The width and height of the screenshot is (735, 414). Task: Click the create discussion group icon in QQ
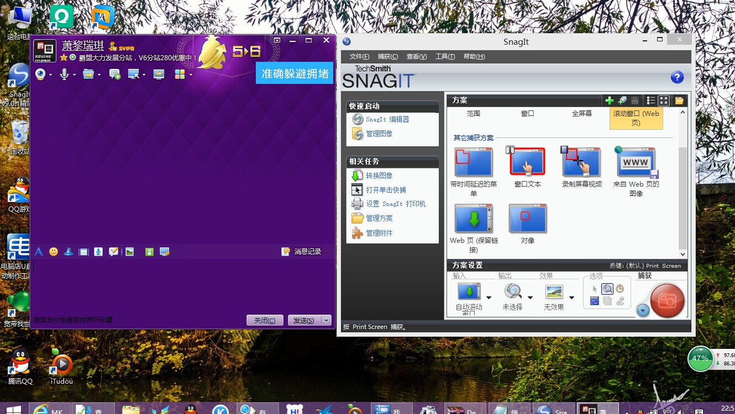tap(115, 74)
